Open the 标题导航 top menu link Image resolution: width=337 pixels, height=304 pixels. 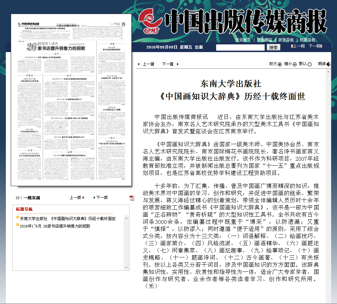tap(307, 40)
